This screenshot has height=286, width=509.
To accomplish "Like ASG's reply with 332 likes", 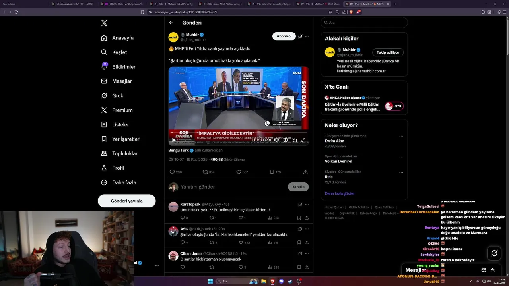I will point(244,242).
